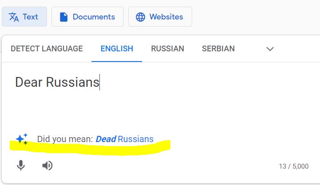Start voice input with the microphone icon

(x=21, y=165)
